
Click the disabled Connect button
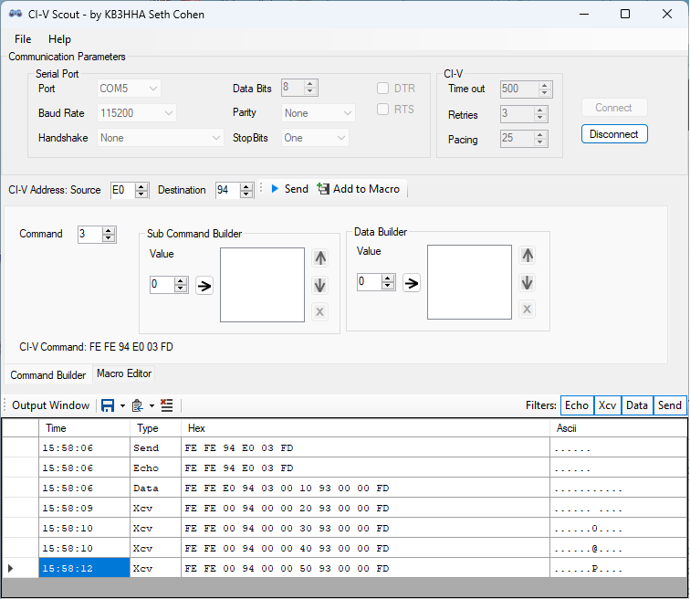pos(614,108)
